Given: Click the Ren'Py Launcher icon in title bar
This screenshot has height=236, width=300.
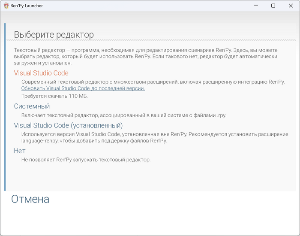Looking at the screenshot, I should pos(6,6).
